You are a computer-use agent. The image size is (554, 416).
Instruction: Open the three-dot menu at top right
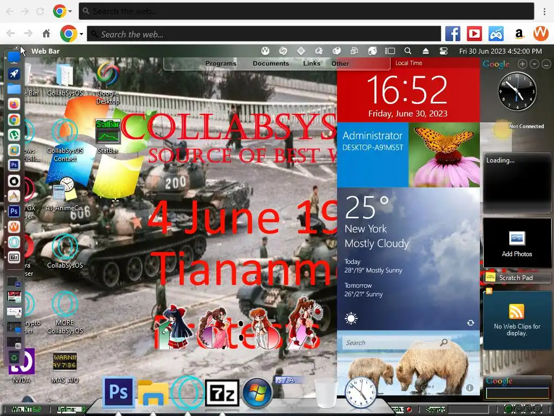[544, 11]
